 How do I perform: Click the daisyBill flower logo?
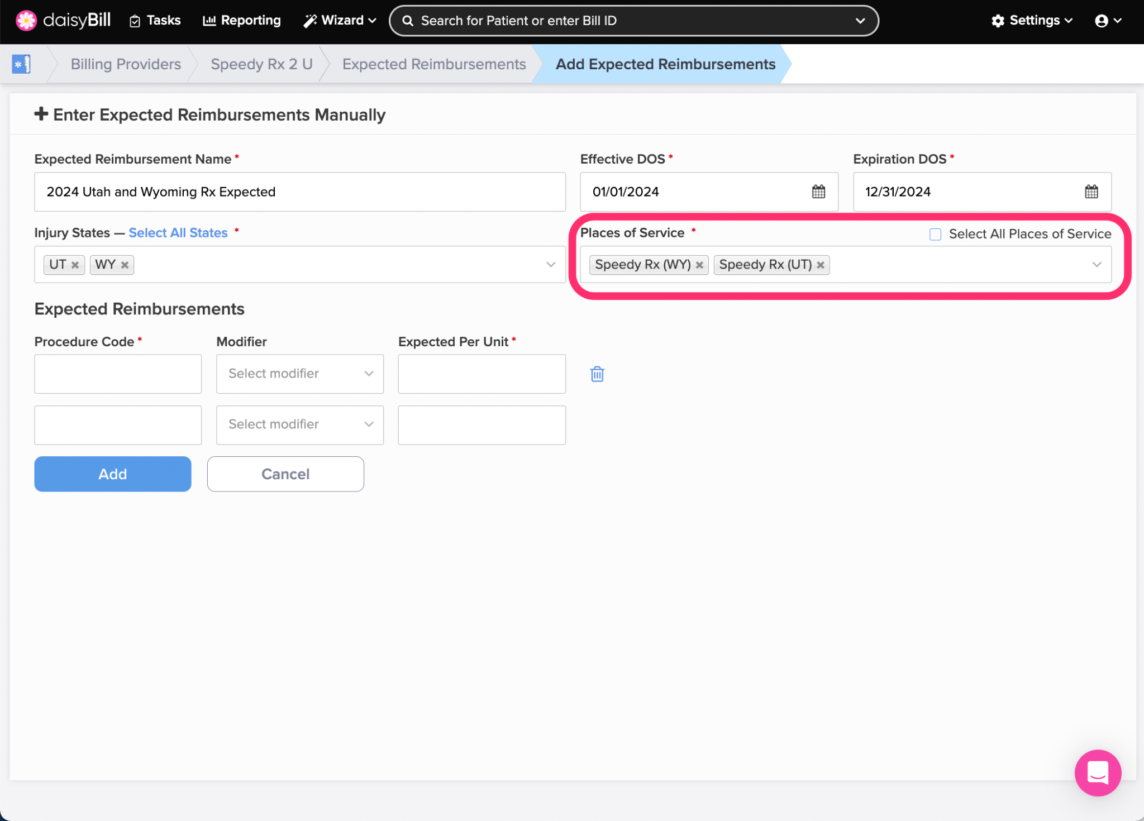click(26, 21)
